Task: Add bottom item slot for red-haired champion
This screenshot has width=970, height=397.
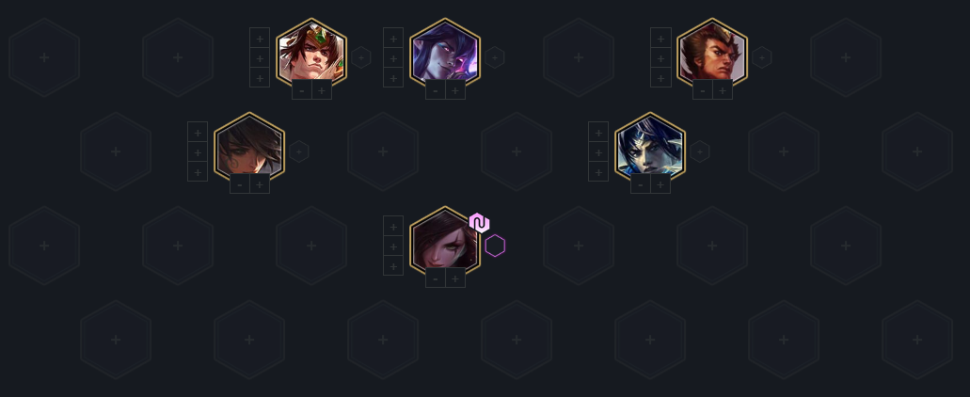Action: pos(393,265)
